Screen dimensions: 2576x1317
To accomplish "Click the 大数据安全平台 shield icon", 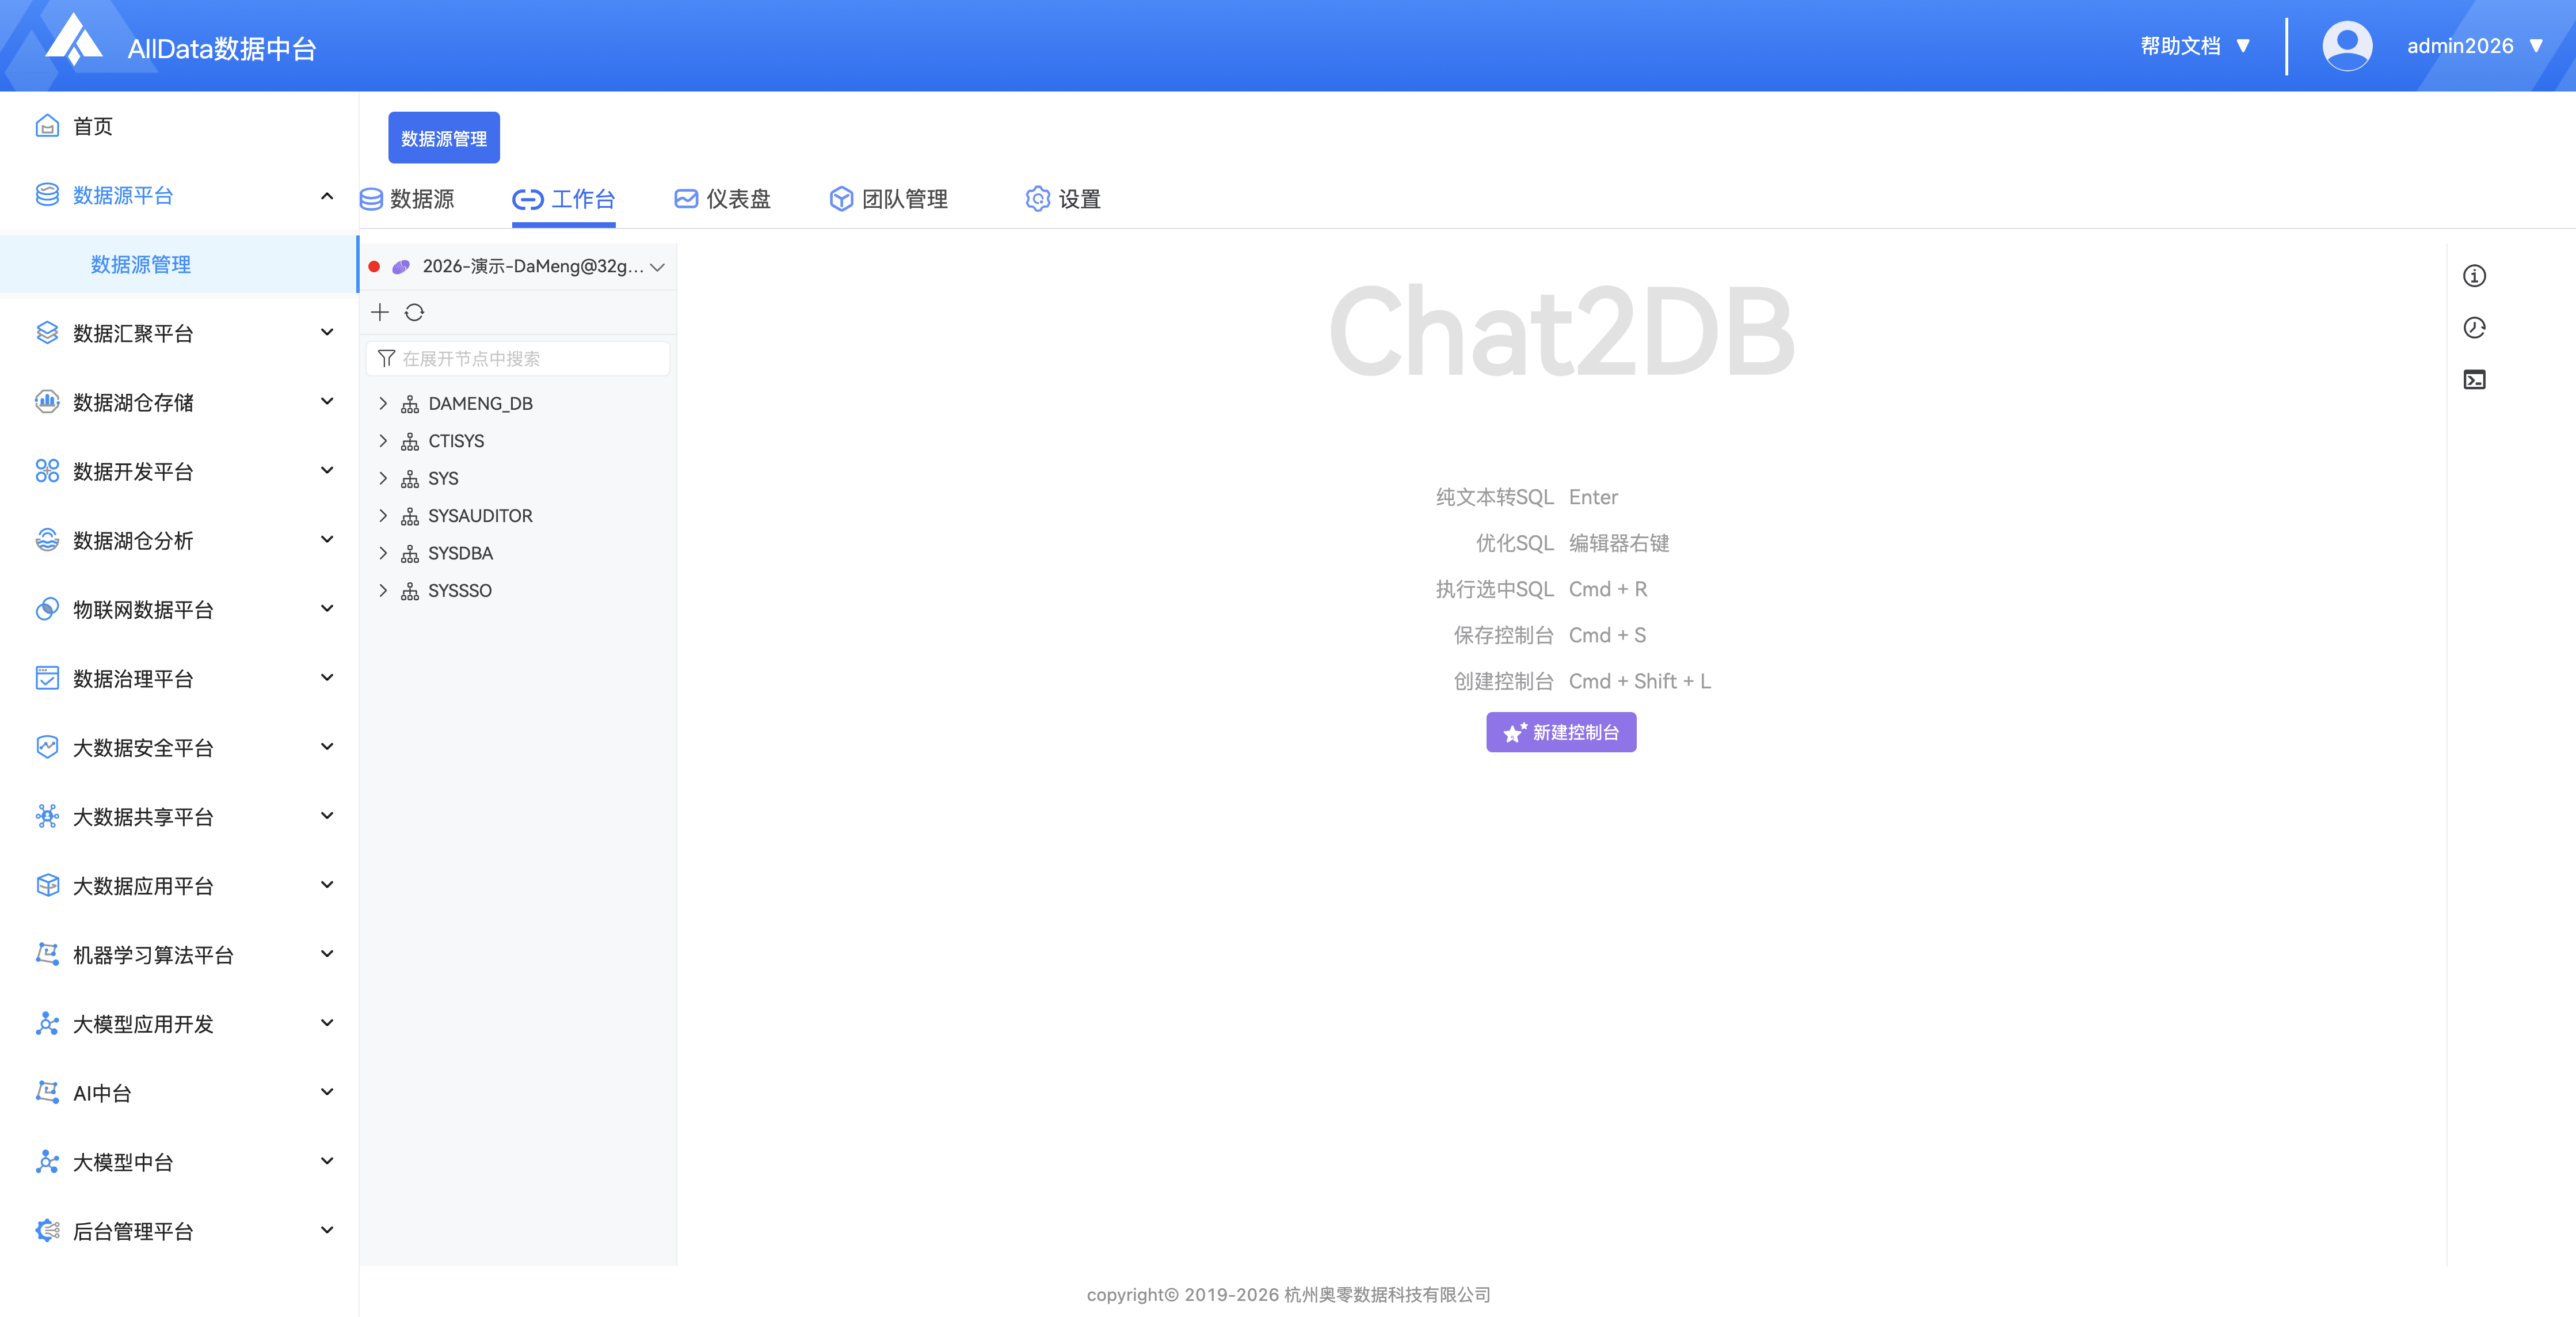I will (47, 747).
